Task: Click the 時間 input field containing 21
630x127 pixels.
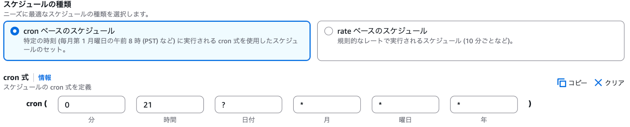Action: pos(170,105)
